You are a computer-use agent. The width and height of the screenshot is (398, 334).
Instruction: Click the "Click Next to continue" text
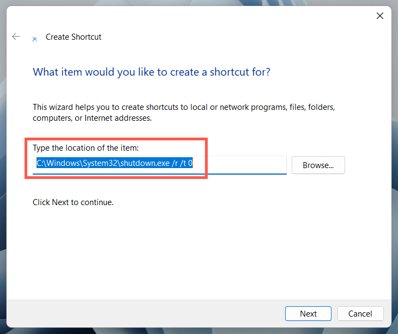[x=73, y=202]
